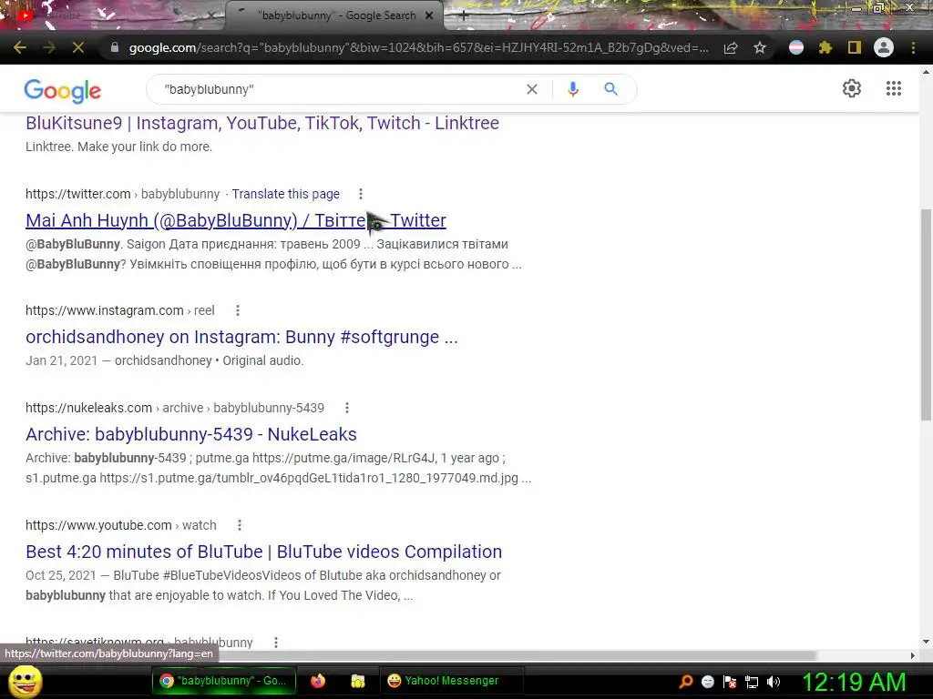
Task: Click the 12:19 AM clock
Action: [x=854, y=682]
